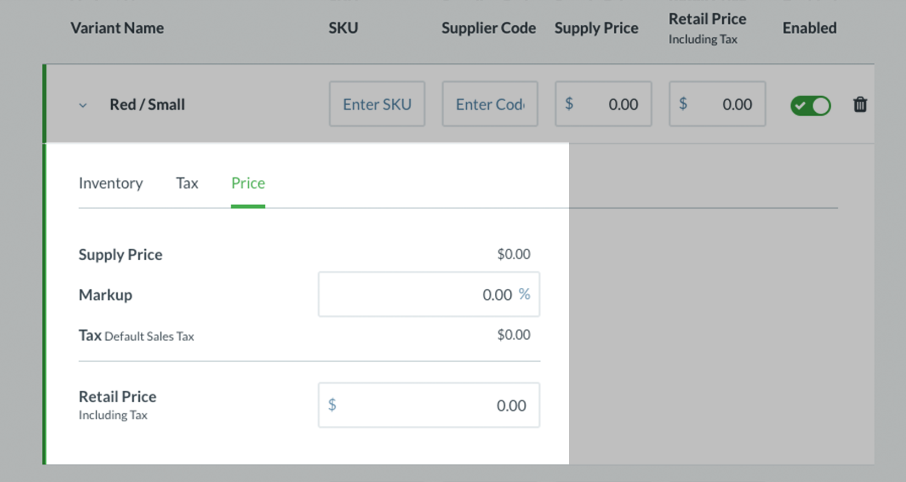Viewport: 906px width, 482px height.
Task: Select the Price tab
Action: click(248, 183)
